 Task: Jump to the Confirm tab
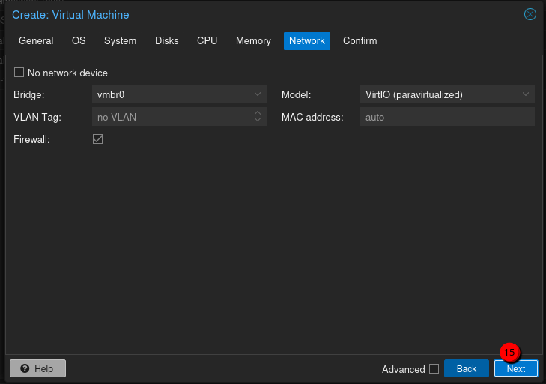(360, 40)
